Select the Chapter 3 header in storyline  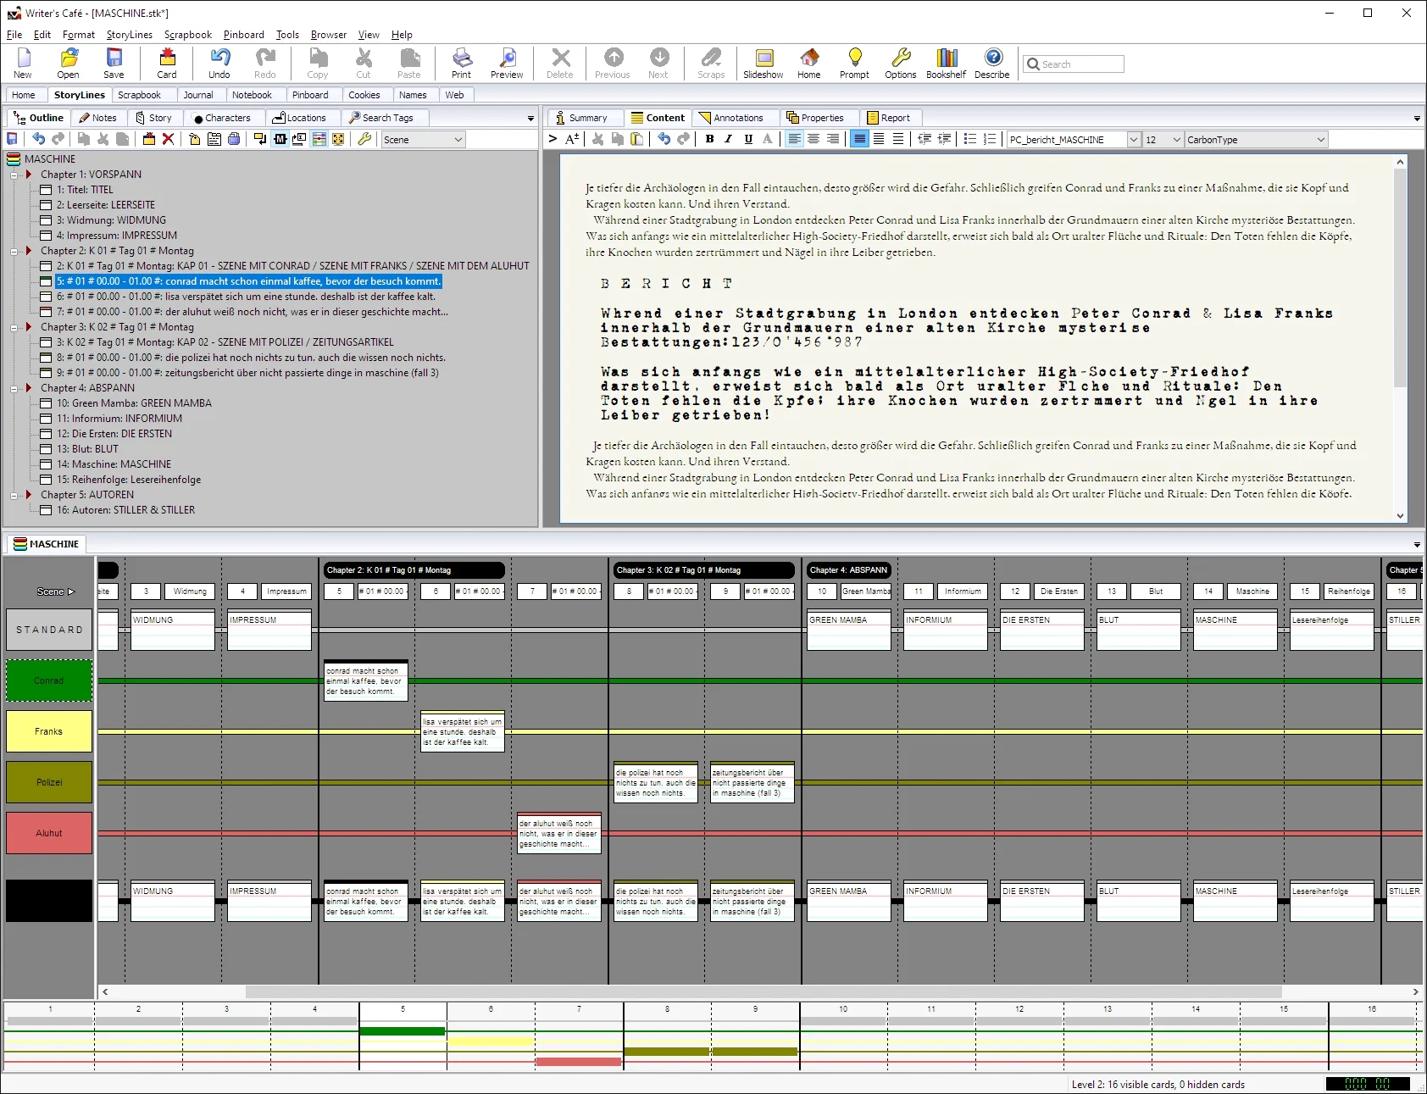pos(702,570)
